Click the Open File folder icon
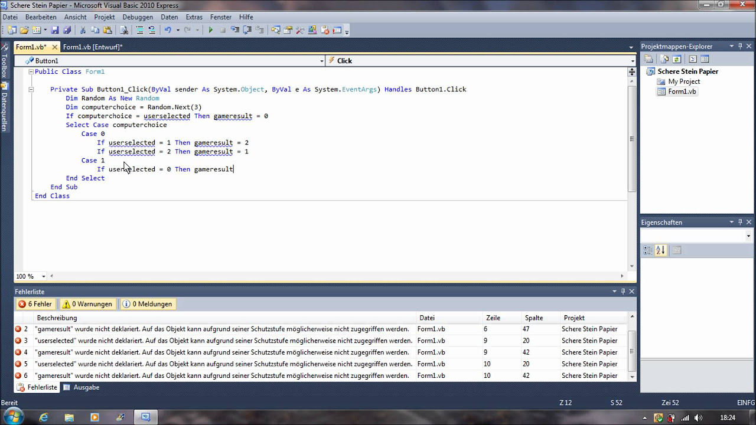 click(24, 30)
